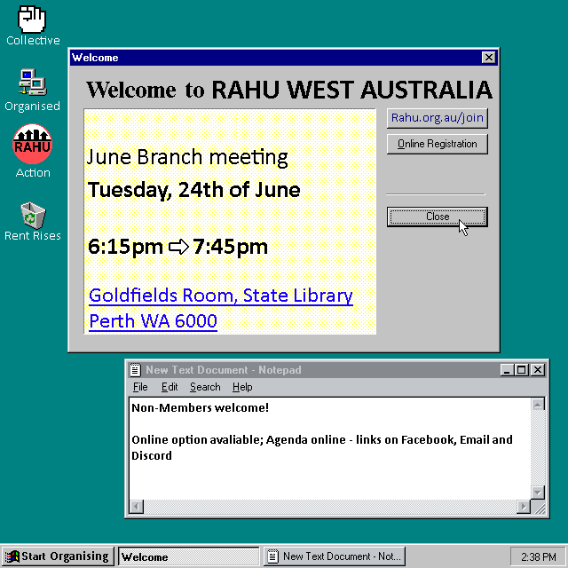Close the Welcome window with the X
Screen dimensions: 568x568
coord(489,57)
